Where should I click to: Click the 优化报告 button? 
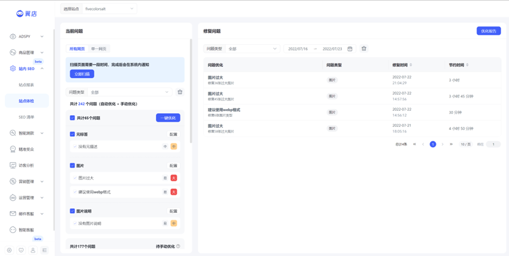pos(488,31)
